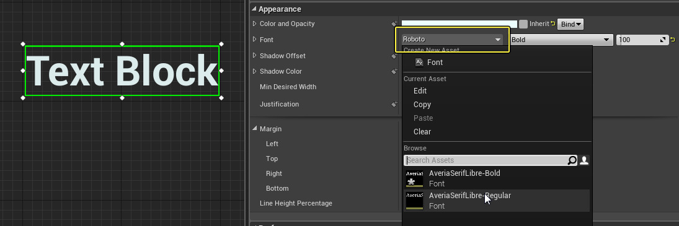Click the Bottom margin label
Screen dimensions: 679x226
[x=278, y=188]
